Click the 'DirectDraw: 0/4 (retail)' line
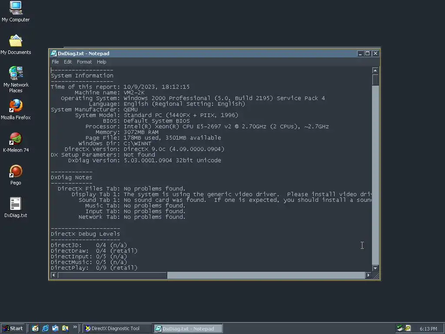445x334 pixels. coord(94,251)
